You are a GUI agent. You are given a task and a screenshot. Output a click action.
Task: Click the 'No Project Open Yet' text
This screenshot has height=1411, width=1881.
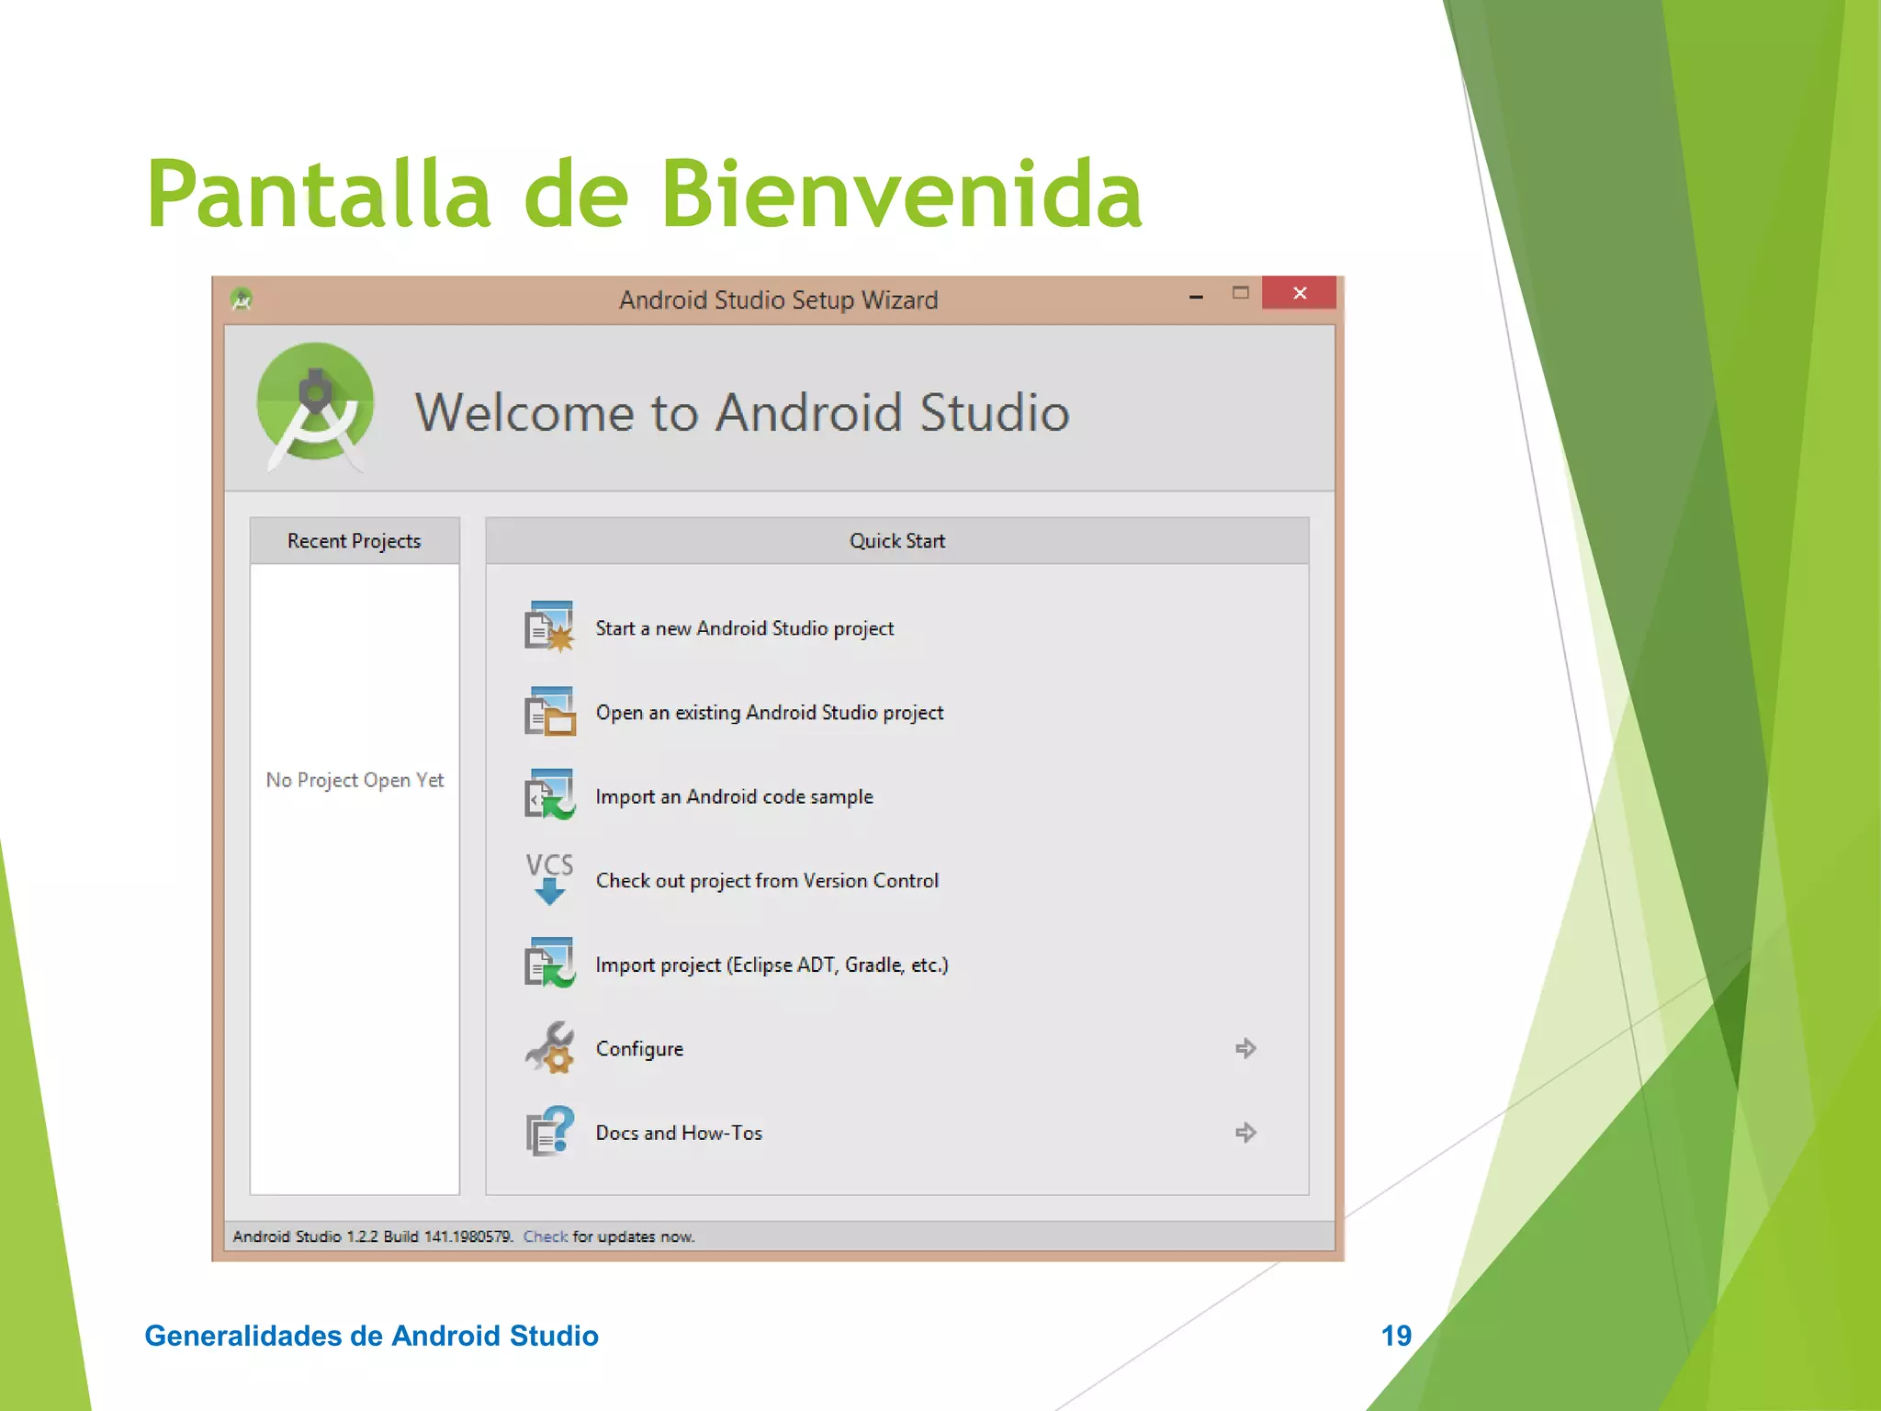click(355, 780)
